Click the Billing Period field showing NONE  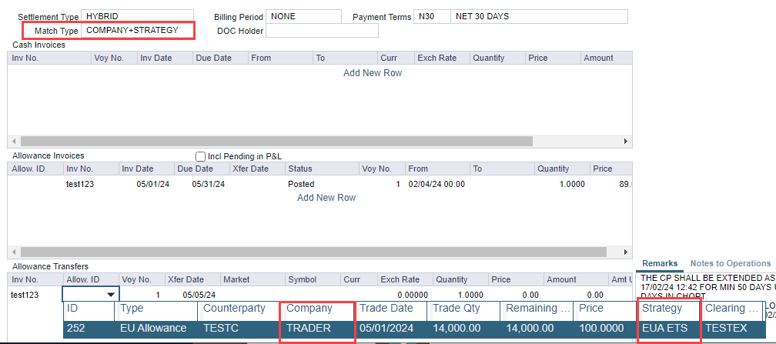pyautogui.click(x=303, y=16)
